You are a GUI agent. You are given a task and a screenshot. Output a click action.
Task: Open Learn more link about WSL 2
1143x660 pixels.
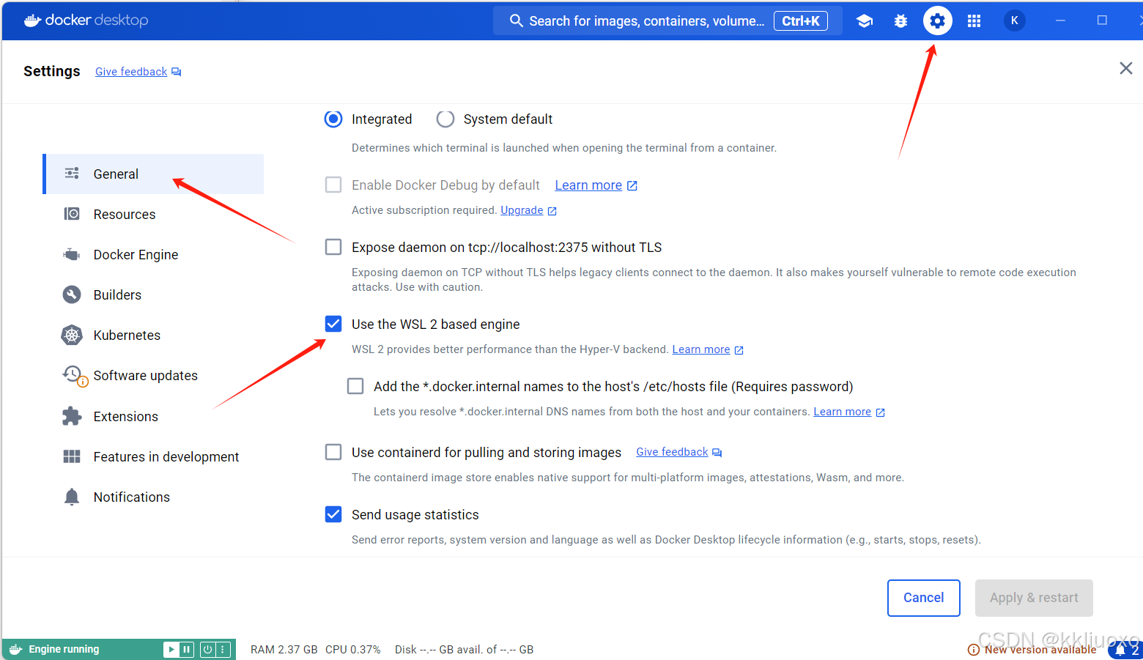(x=701, y=349)
